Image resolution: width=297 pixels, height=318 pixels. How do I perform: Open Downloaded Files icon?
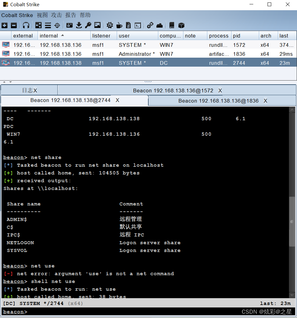pyautogui.click(x=79, y=25)
